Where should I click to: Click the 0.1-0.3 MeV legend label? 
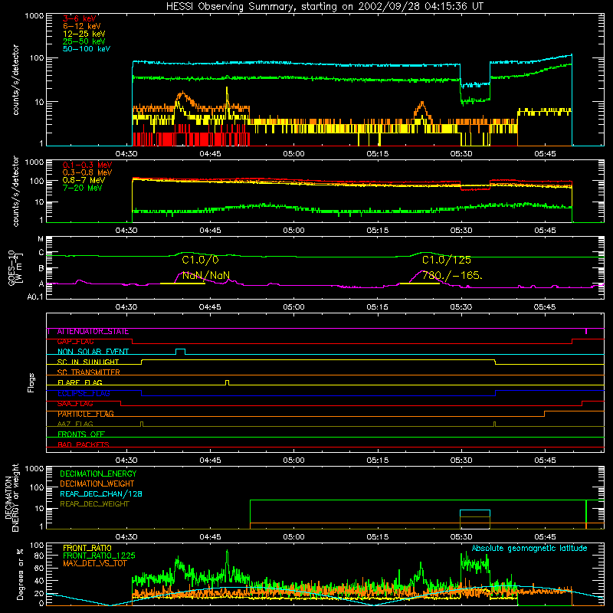87,165
